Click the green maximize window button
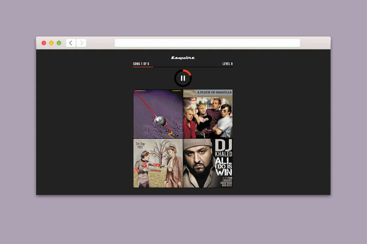The width and height of the screenshot is (367, 244). (59, 43)
